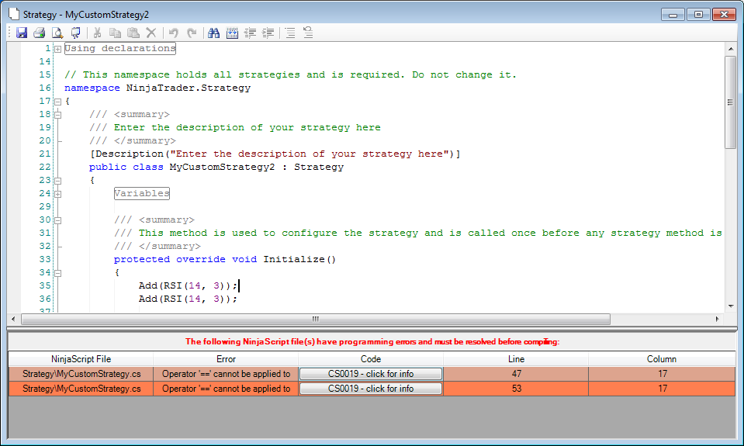Image resolution: width=744 pixels, height=446 pixels.
Task: Click the vertical scrollbar down arrow
Action: coord(731,306)
